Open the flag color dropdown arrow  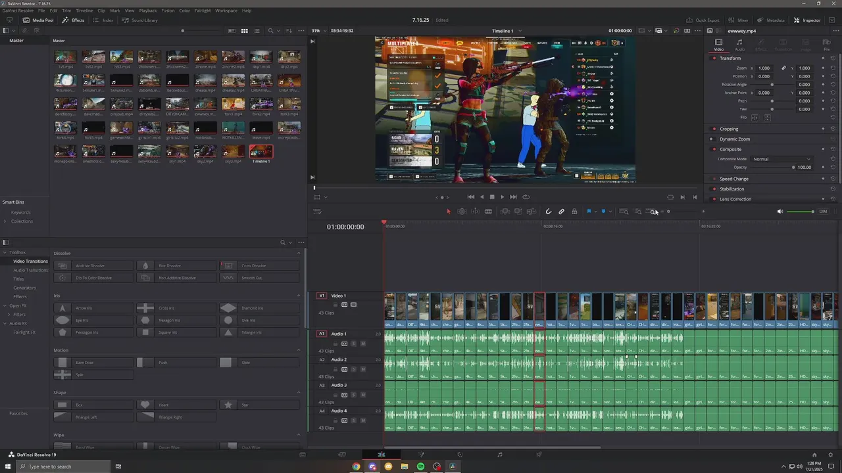click(595, 212)
